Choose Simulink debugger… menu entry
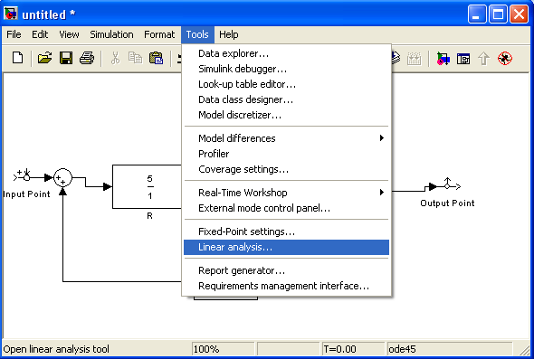Image resolution: width=534 pixels, height=359 pixels. point(286,69)
